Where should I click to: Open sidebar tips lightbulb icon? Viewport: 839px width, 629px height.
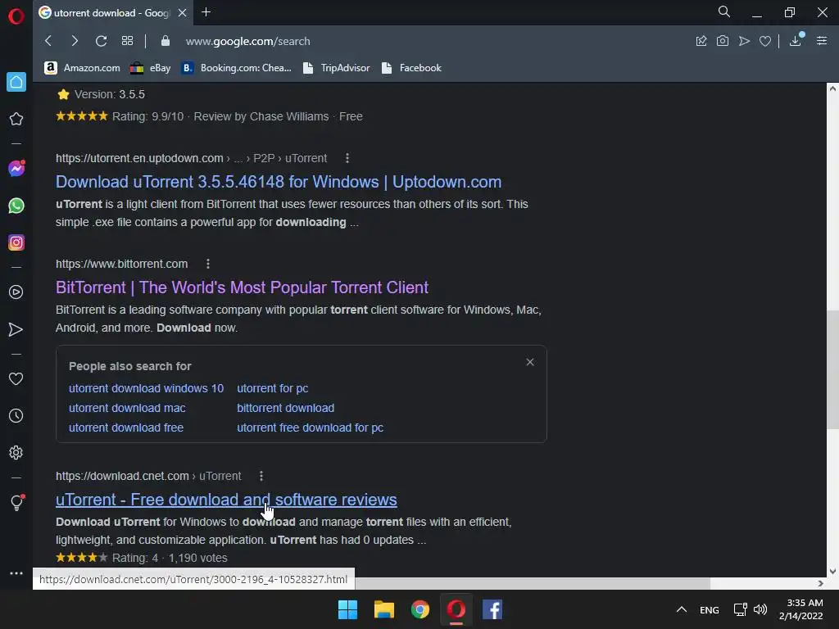[x=16, y=503]
